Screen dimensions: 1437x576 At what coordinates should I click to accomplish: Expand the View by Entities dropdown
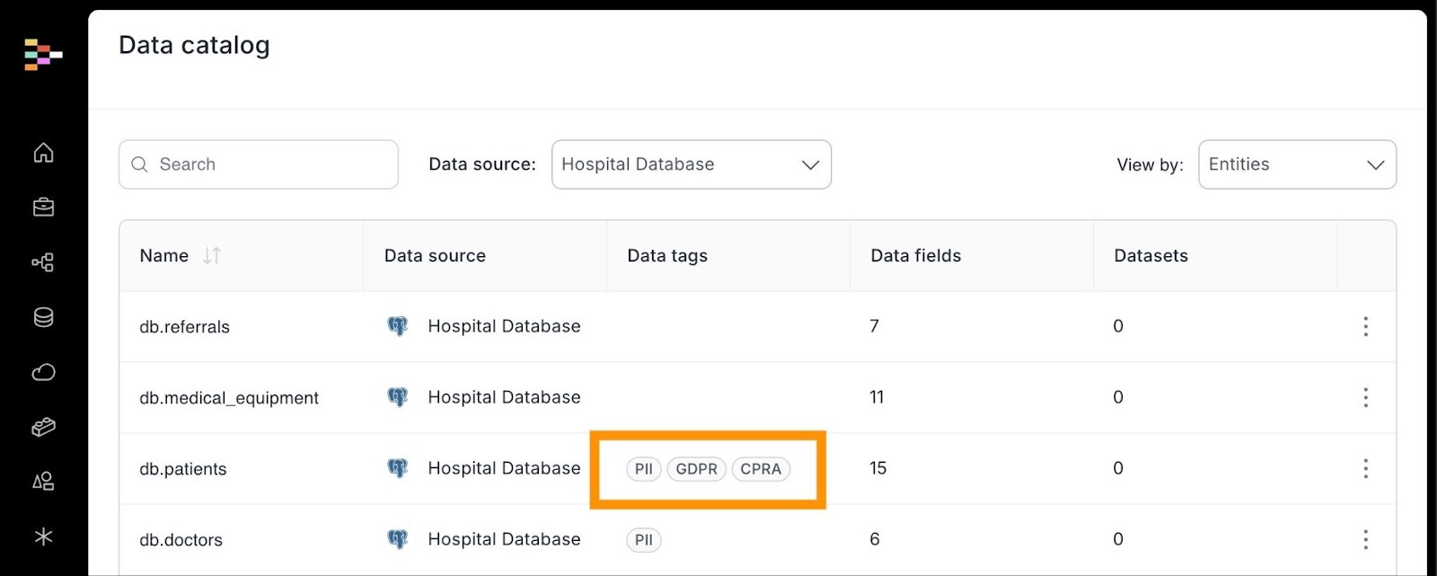pos(1296,164)
